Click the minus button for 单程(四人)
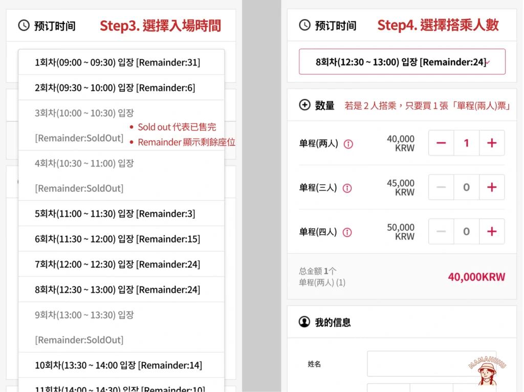This screenshot has height=392, width=524. pos(441,231)
